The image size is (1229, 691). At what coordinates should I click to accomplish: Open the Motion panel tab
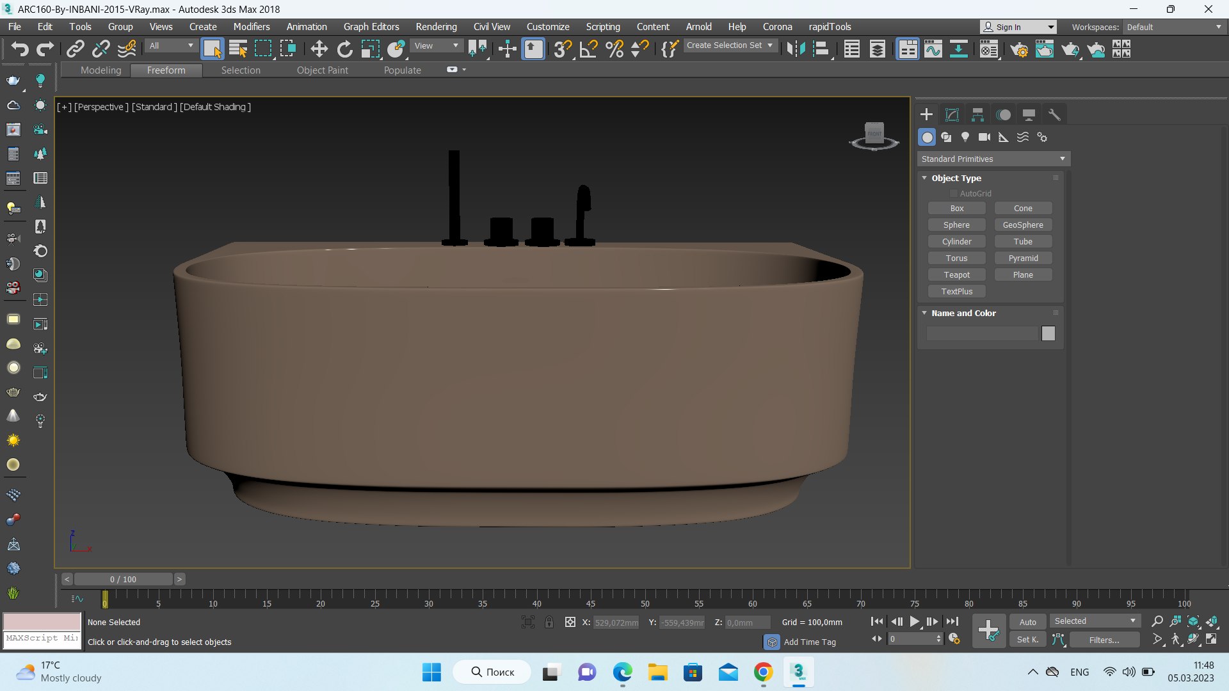[1003, 115]
